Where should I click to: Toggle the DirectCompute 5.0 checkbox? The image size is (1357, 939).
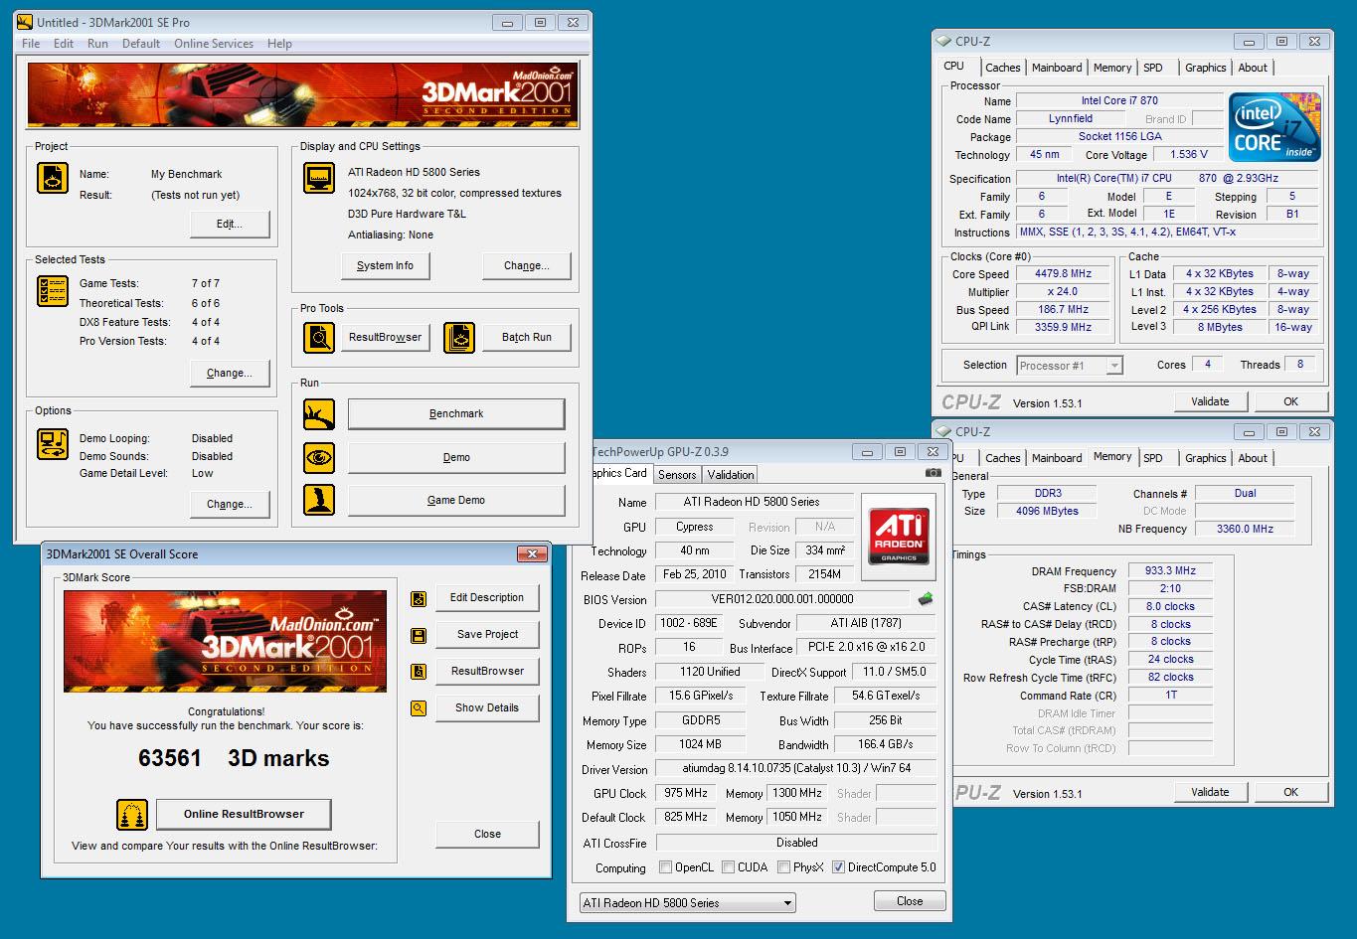pos(838,867)
